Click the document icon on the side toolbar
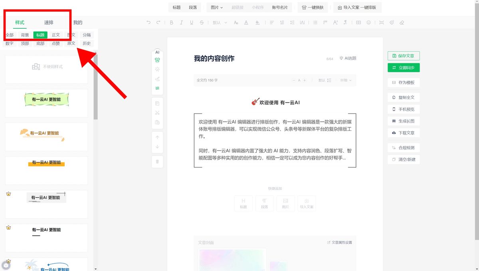Viewport: 479px width, 271px height. [x=157, y=103]
